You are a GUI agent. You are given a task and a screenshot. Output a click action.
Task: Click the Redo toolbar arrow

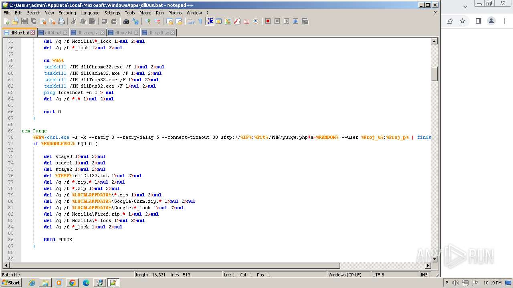113,21
